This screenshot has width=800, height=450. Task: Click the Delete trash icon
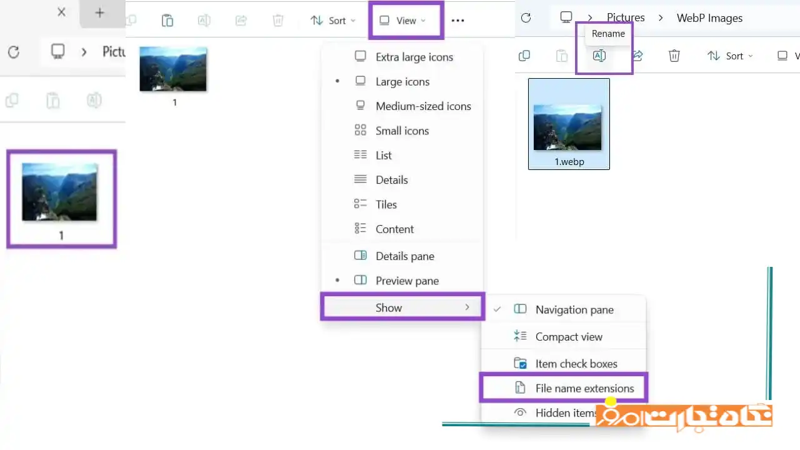278,20
